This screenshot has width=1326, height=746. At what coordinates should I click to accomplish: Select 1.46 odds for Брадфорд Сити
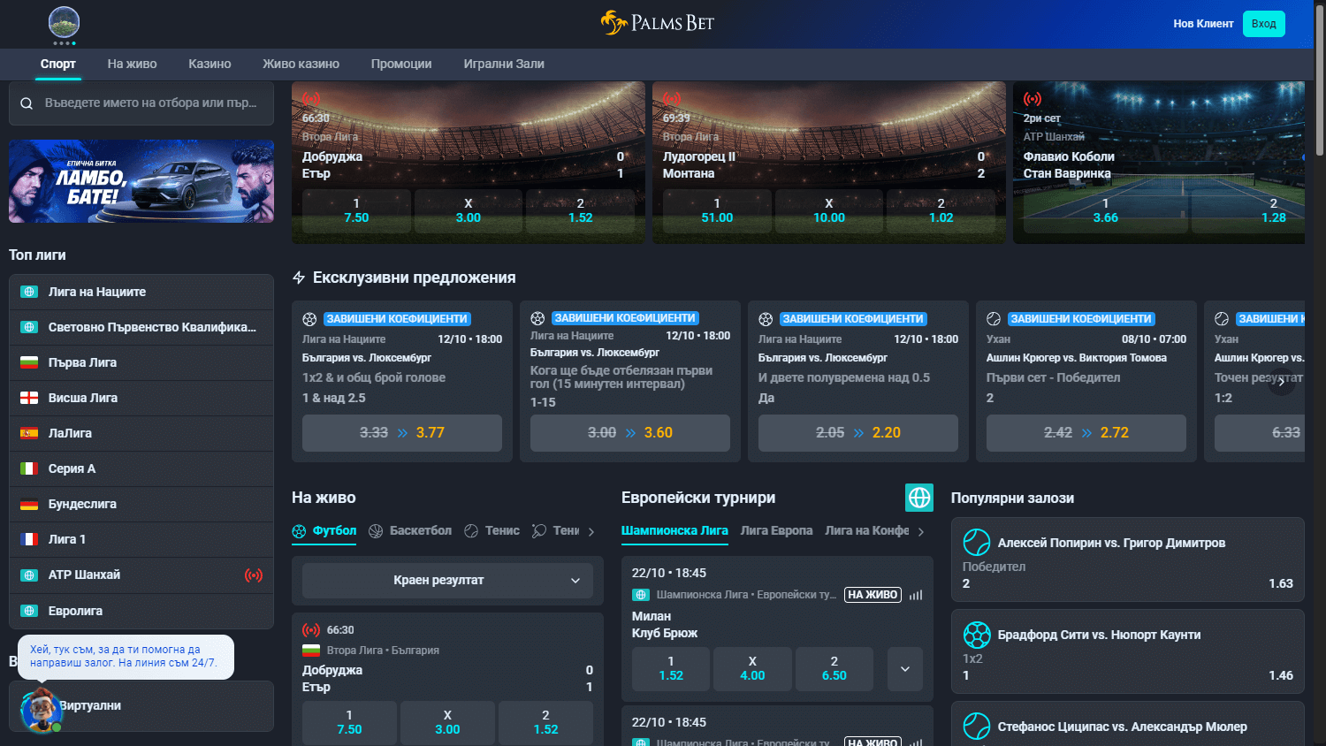(1280, 675)
